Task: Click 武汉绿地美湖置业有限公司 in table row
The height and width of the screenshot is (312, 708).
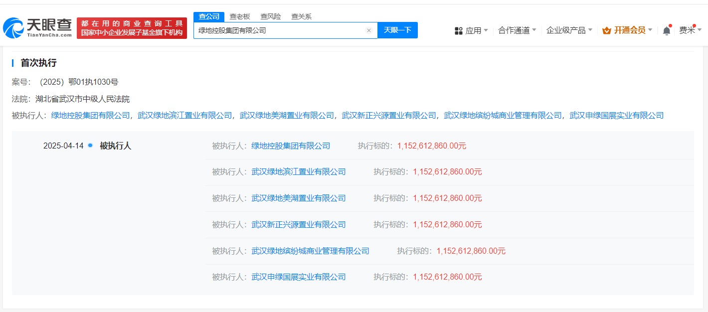Action: (299, 198)
